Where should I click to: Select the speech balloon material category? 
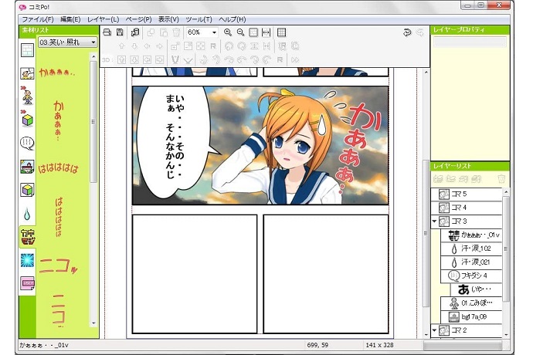click(27, 143)
